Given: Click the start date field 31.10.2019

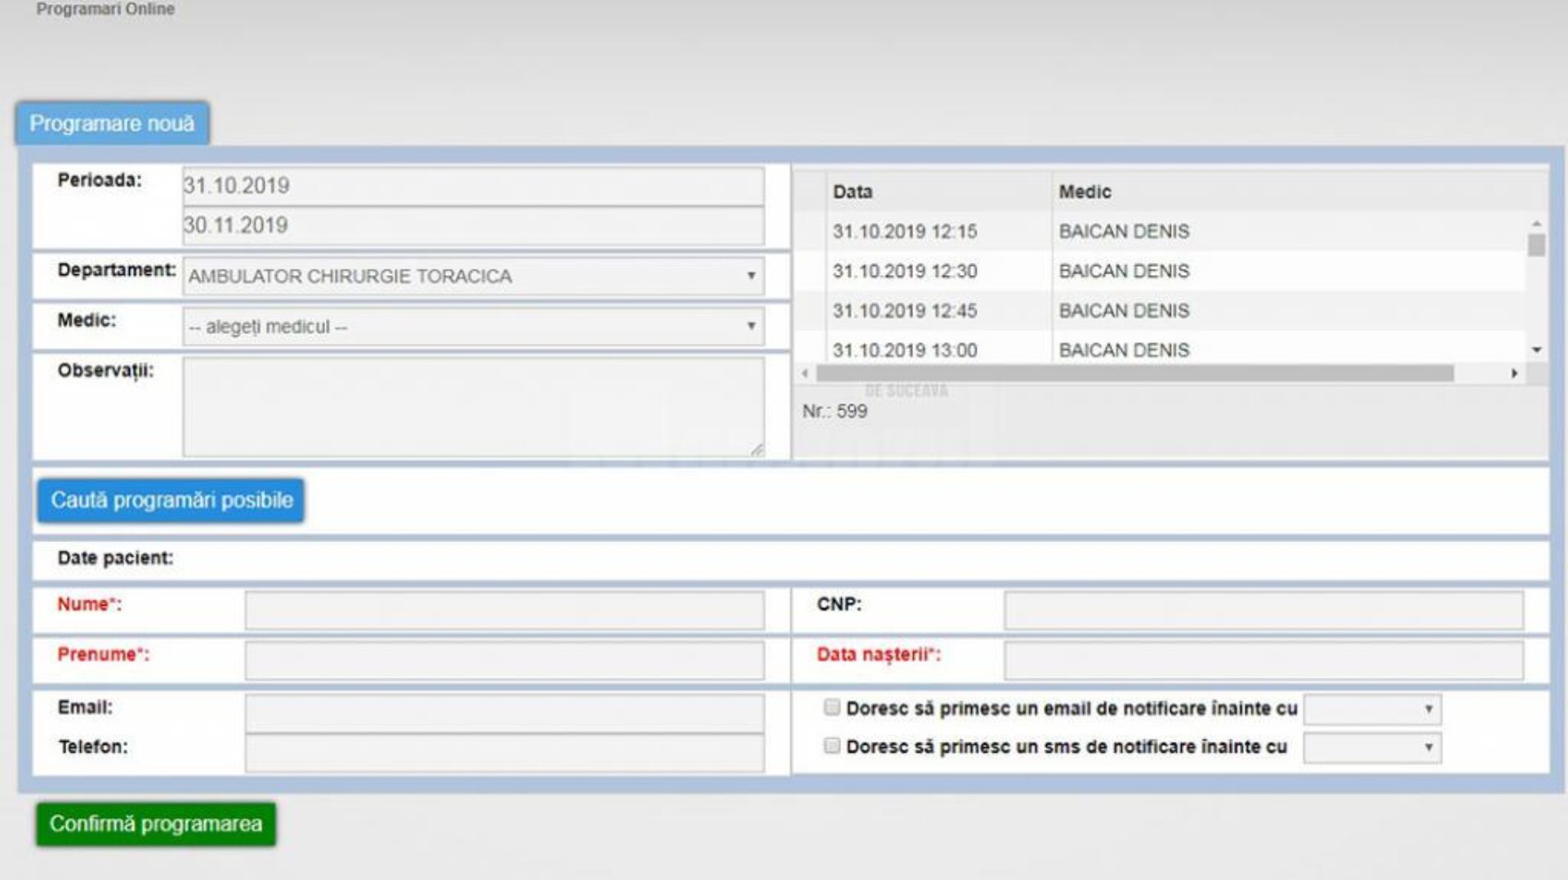Looking at the screenshot, I should (x=474, y=186).
